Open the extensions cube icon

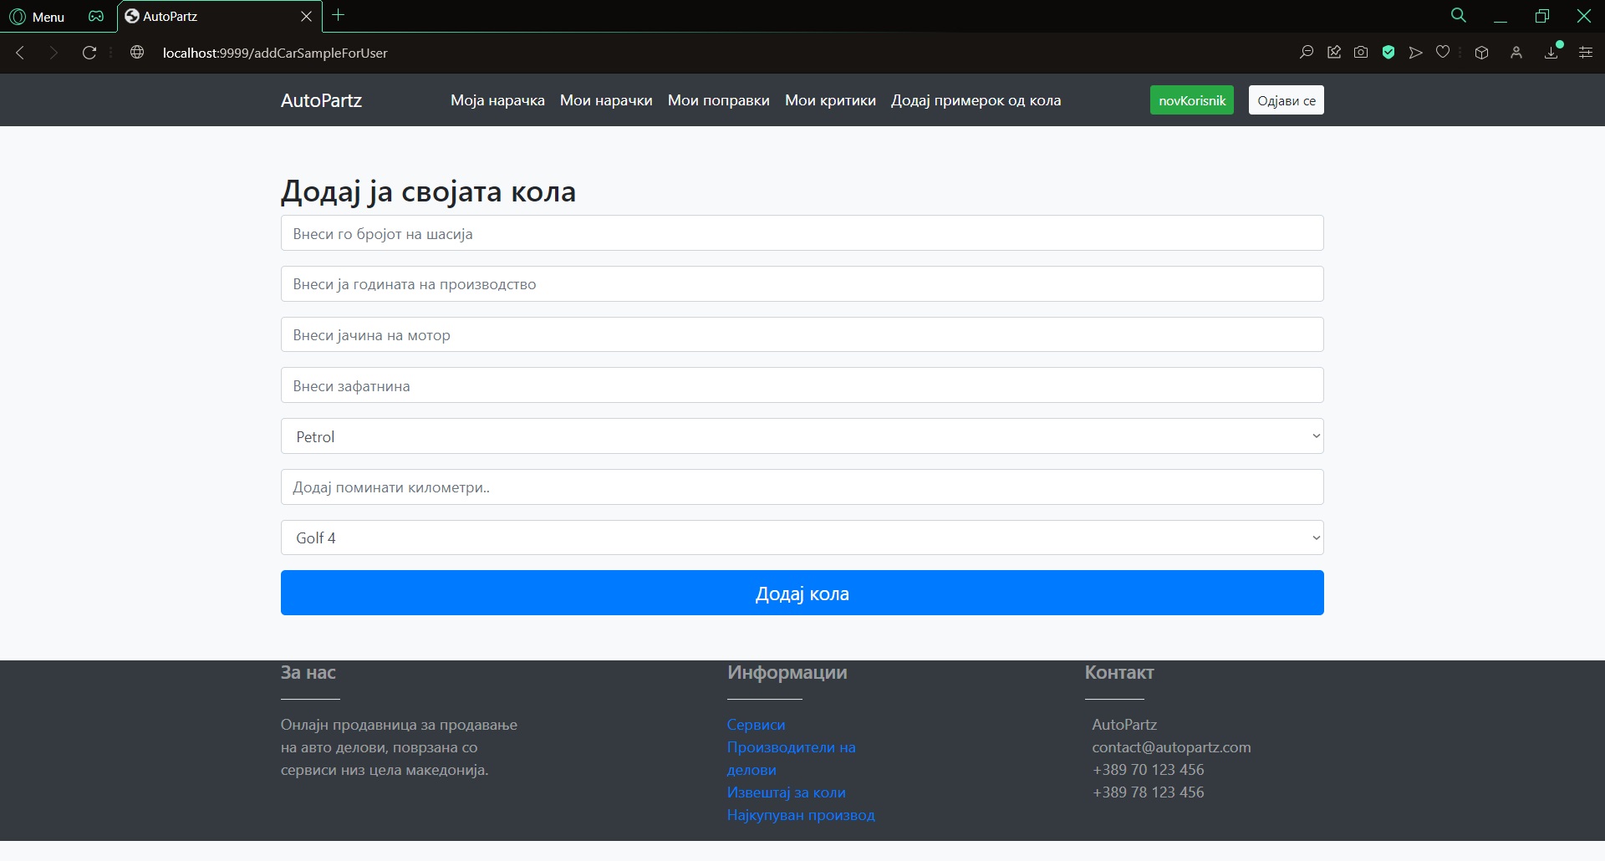pos(1481,53)
